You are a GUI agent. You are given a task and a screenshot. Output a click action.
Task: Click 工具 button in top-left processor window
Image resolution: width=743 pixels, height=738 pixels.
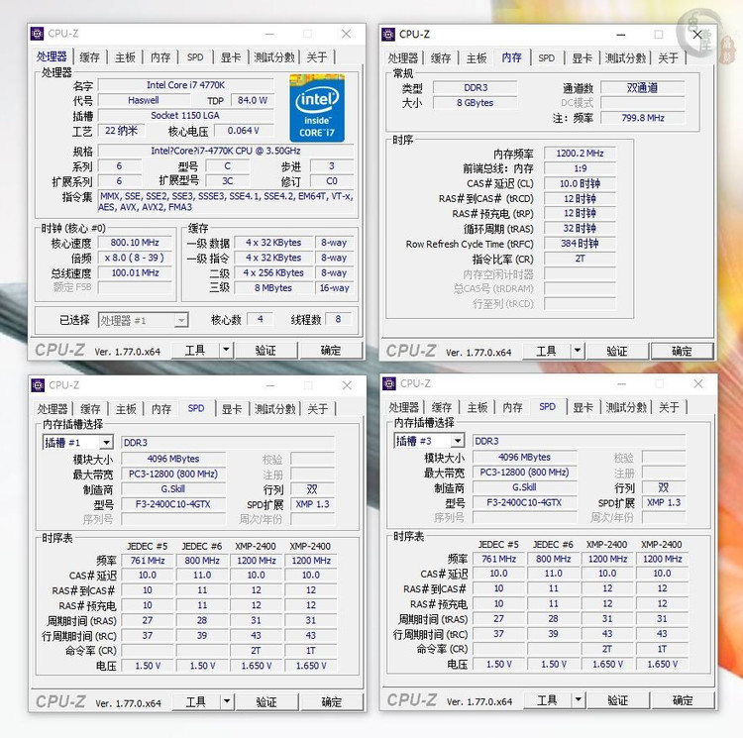(195, 350)
